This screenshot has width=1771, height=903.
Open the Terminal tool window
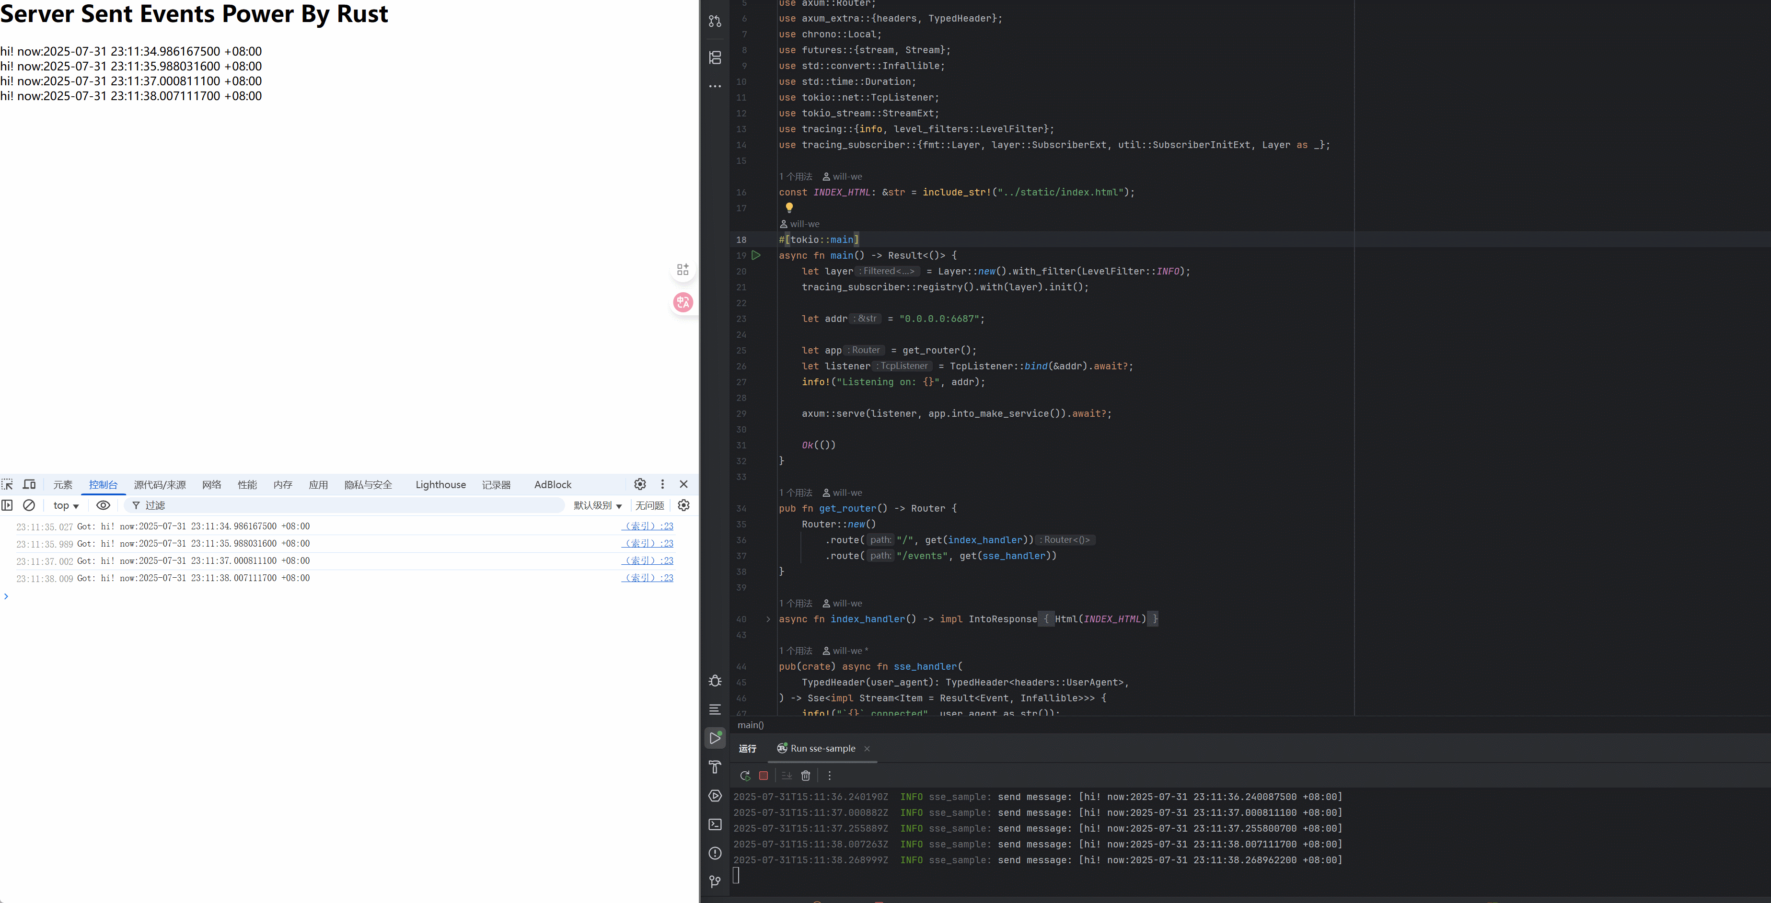pyautogui.click(x=715, y=824)
